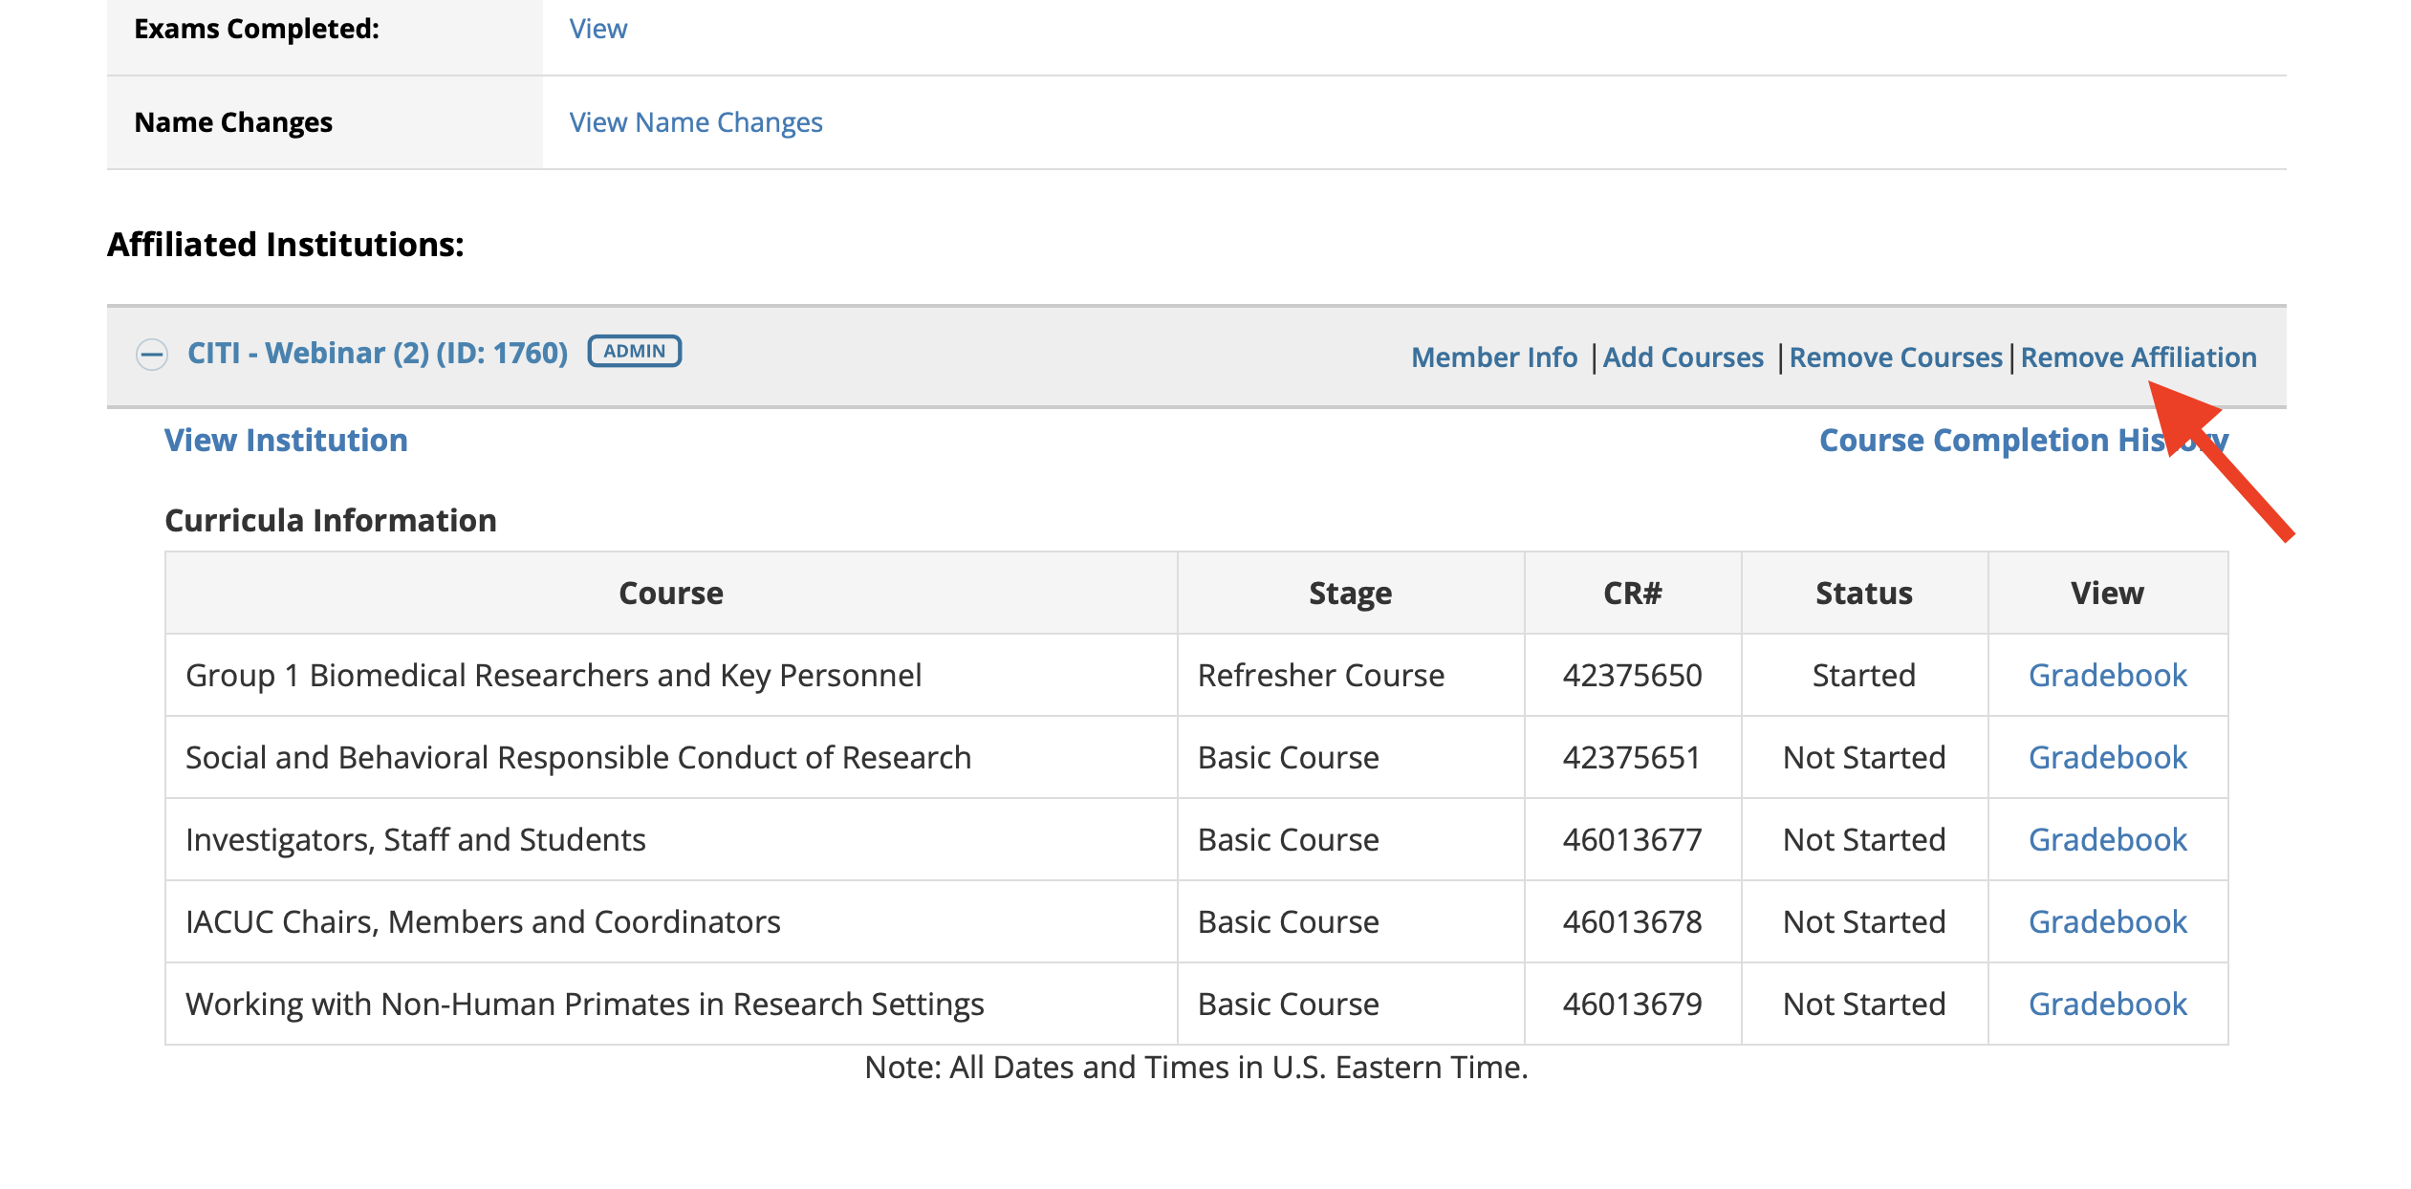Select 'IACUC Chairs, Members and Coordinators' cell

coord(671,921)
